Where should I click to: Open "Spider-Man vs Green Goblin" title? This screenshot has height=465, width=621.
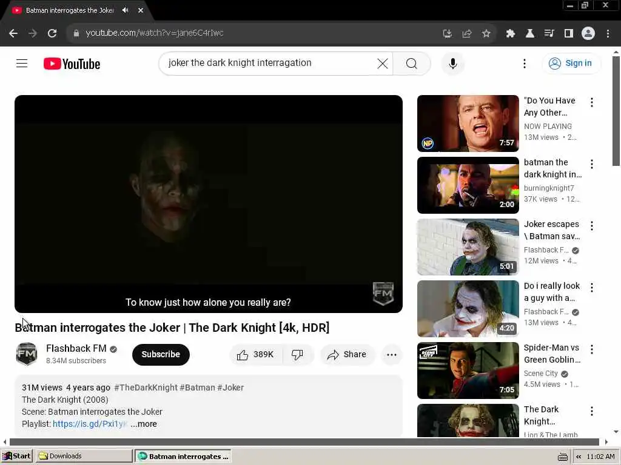click(x=552, y=354)
